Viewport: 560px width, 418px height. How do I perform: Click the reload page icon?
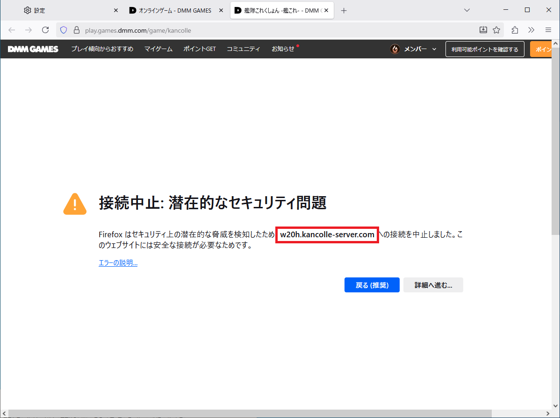click(45, 30)
